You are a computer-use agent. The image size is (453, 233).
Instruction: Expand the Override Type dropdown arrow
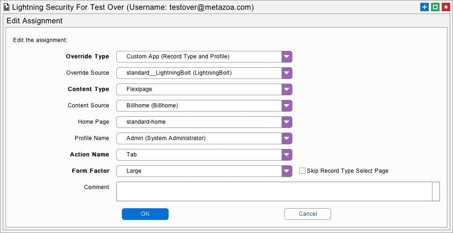click(287, 56)
